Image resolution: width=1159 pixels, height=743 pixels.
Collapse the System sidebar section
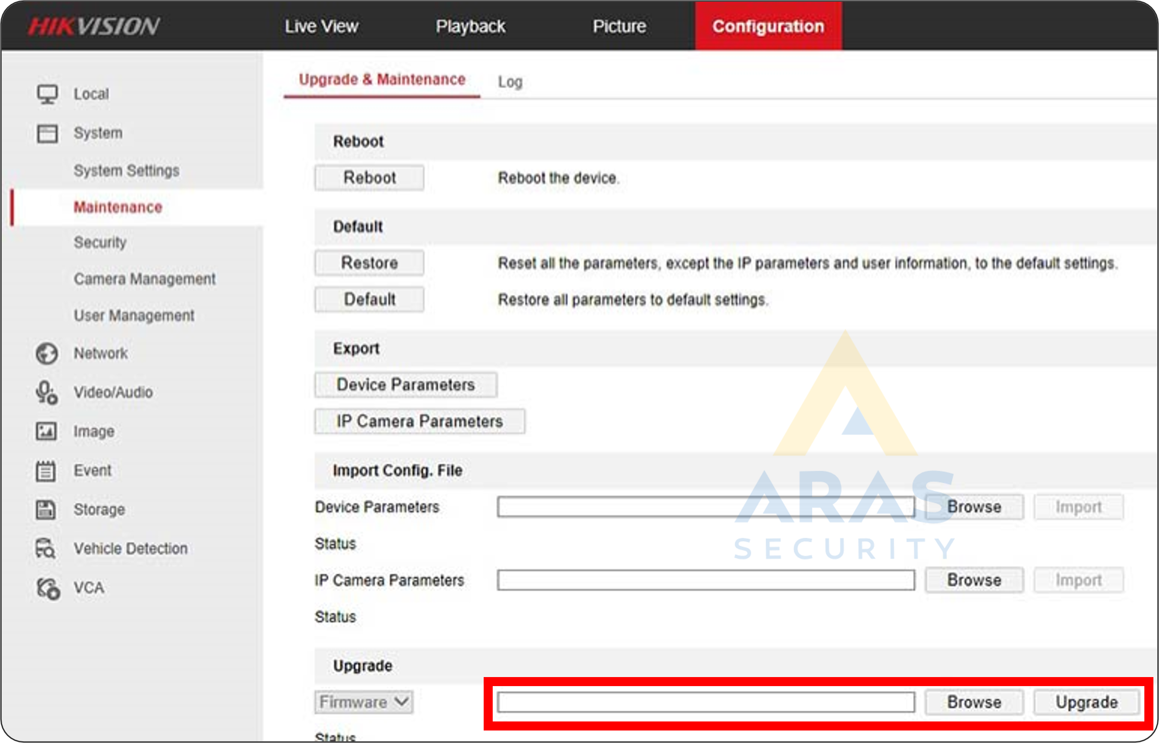pos(98,133)
